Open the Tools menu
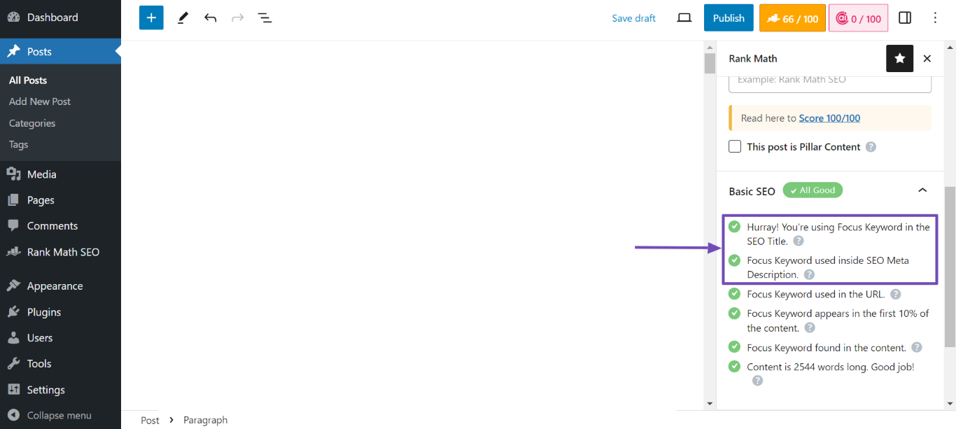The height and width of the screenshot is (429, 956). pos(60,364)
